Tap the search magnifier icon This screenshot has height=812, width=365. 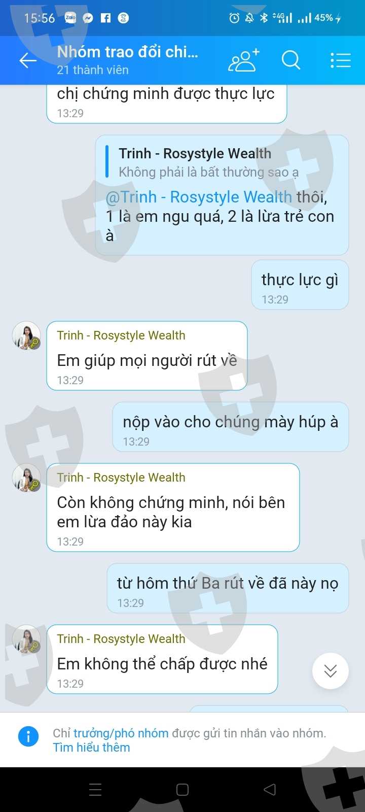[291, 60]
